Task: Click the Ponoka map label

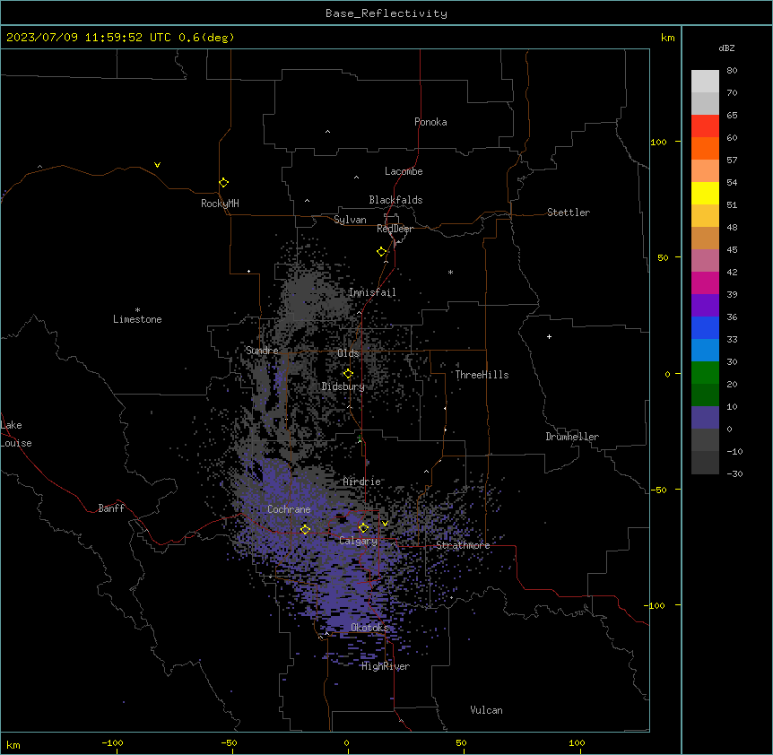Action: point(430,122)
